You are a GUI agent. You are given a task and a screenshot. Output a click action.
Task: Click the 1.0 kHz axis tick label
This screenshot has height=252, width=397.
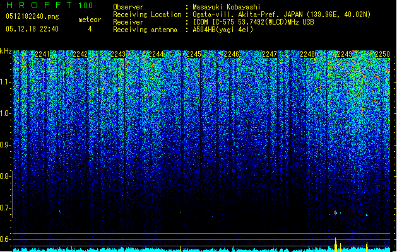tap(6, 113)
